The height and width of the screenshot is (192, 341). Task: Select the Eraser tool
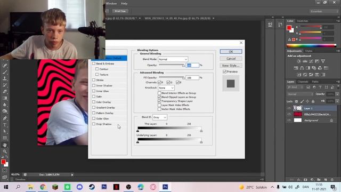click(5, 91)
